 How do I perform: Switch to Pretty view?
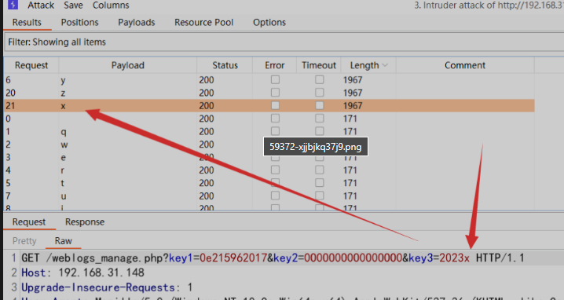[24, 241]
